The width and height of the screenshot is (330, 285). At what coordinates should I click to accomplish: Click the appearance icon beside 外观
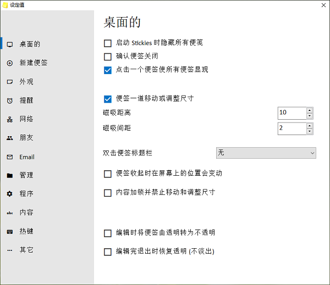9,82
